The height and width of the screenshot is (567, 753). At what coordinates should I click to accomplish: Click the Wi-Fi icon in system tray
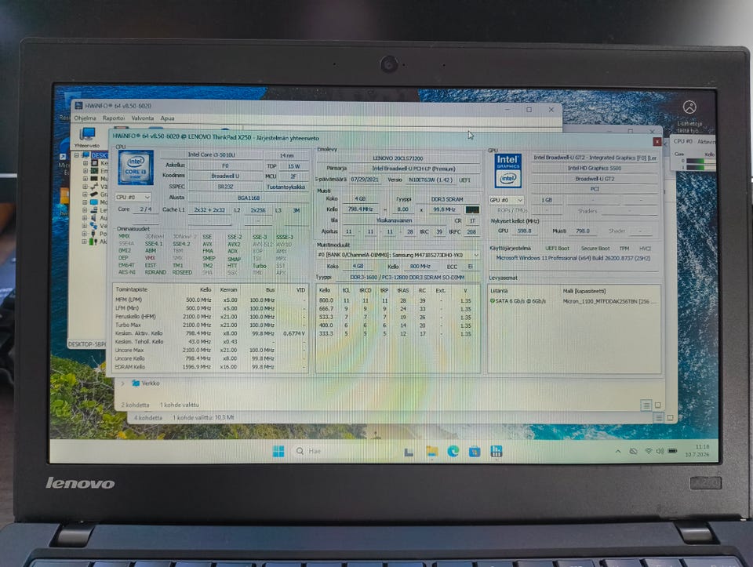point(649,451)
